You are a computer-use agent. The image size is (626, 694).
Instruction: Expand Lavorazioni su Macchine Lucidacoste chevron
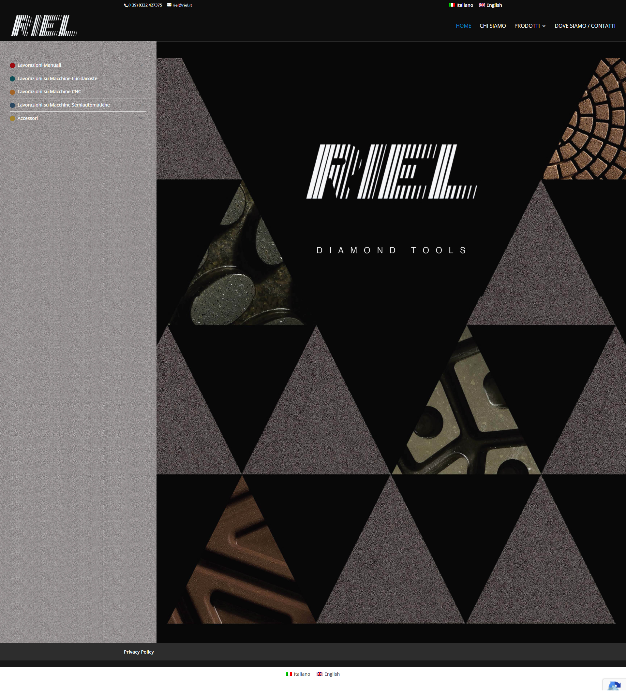pos(141,79)
